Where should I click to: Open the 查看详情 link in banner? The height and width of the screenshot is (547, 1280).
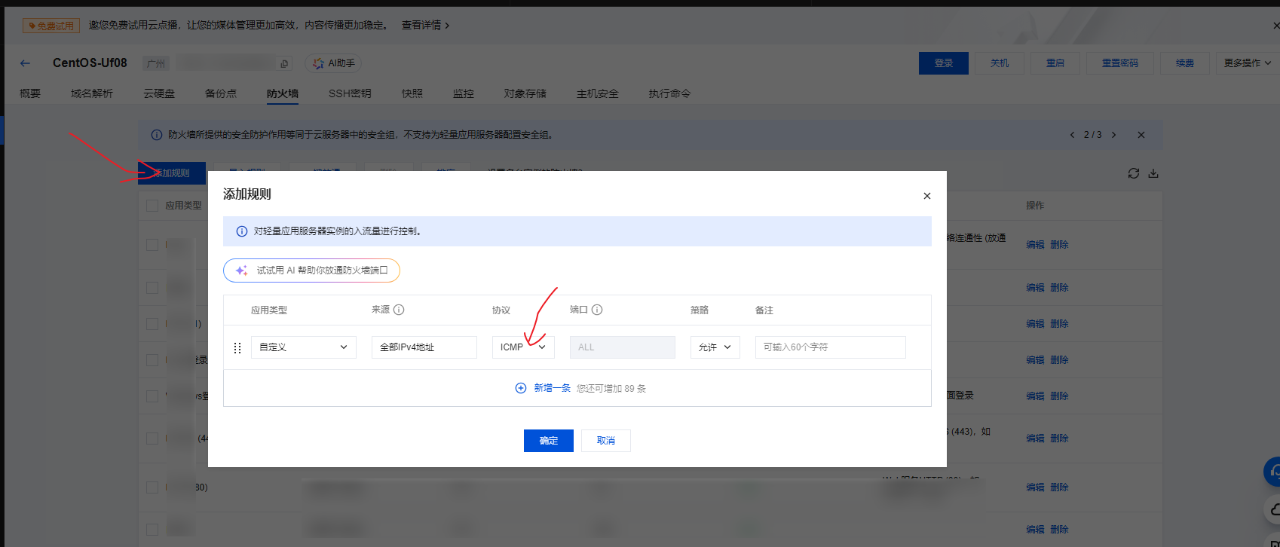425,26
